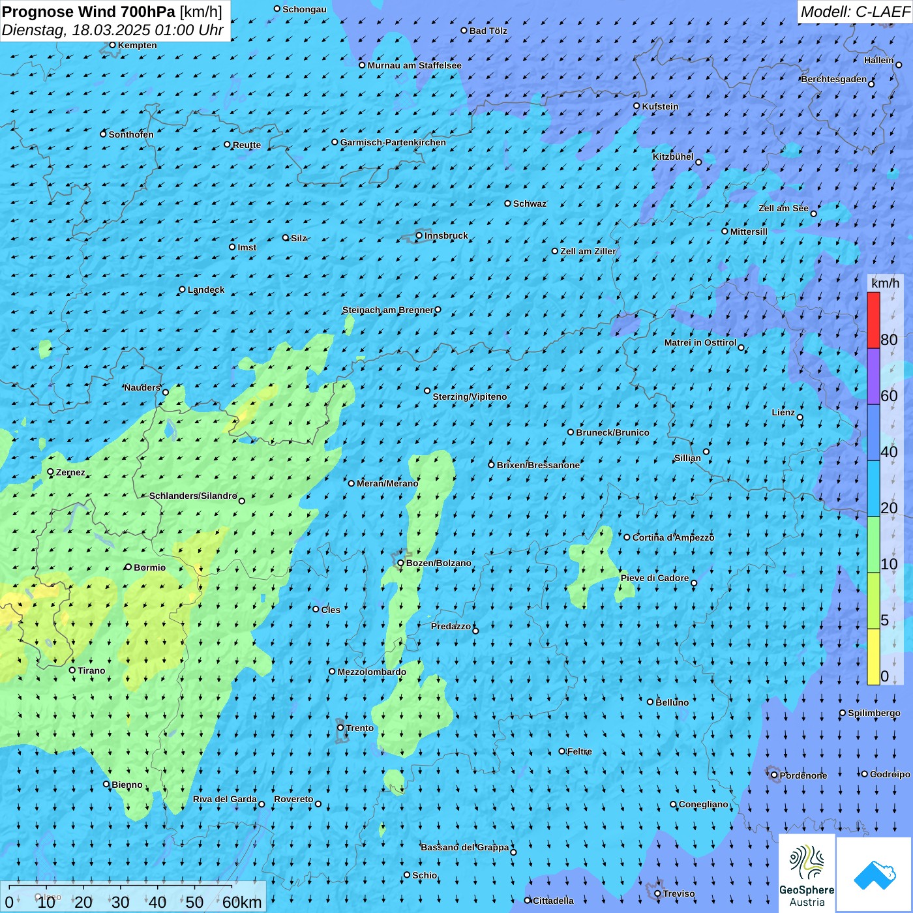
Task: Click the Kufstein city marker dot
Action: [637, 106]
